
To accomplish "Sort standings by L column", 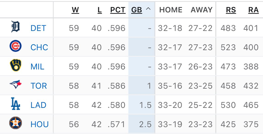I will point(100,10).
